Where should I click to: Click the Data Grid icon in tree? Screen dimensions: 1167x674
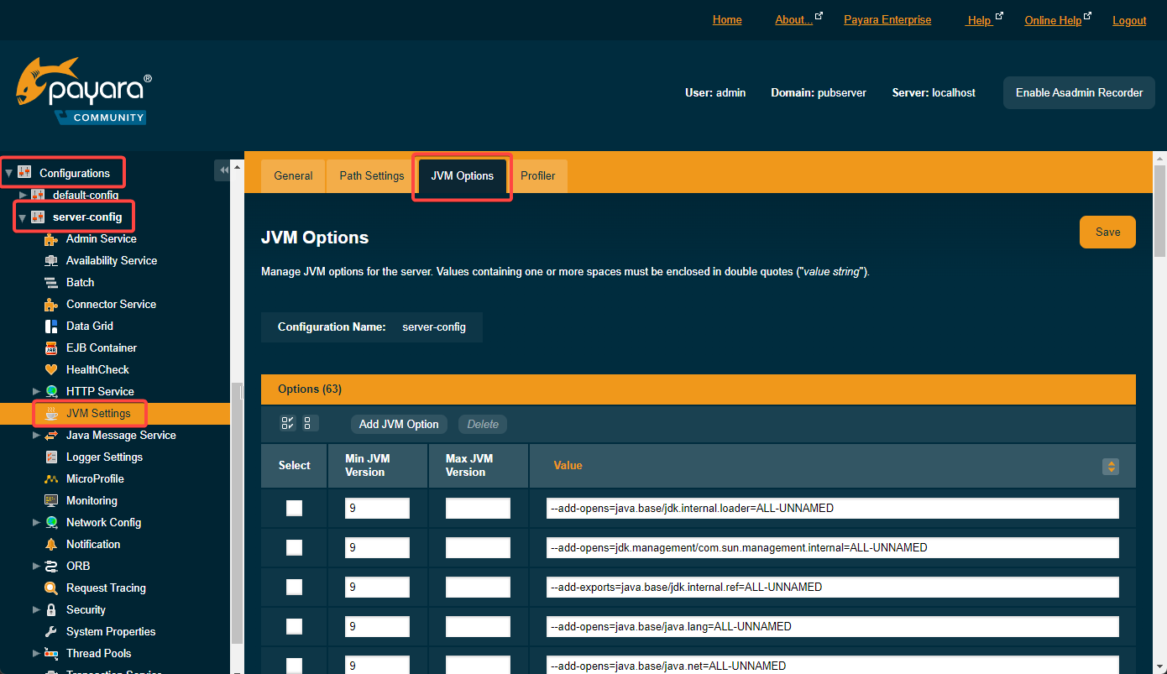[x=51, y=326]
